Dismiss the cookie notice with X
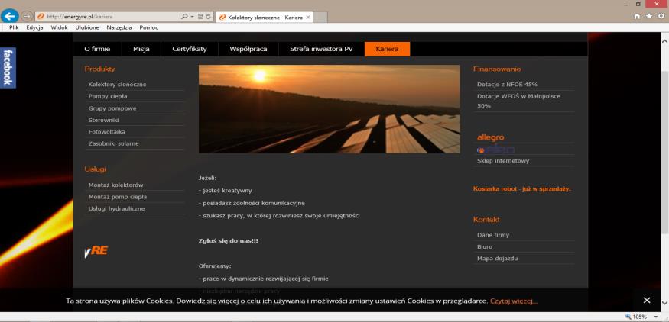 point(647,301)
